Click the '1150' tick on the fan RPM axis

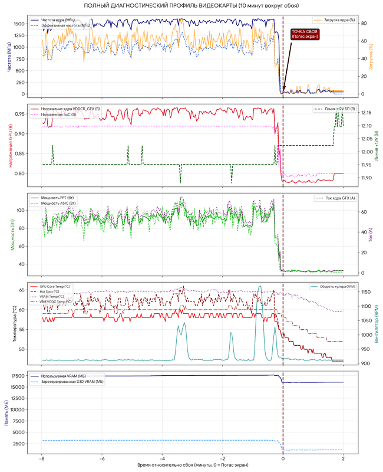click(x=366, y=292)
